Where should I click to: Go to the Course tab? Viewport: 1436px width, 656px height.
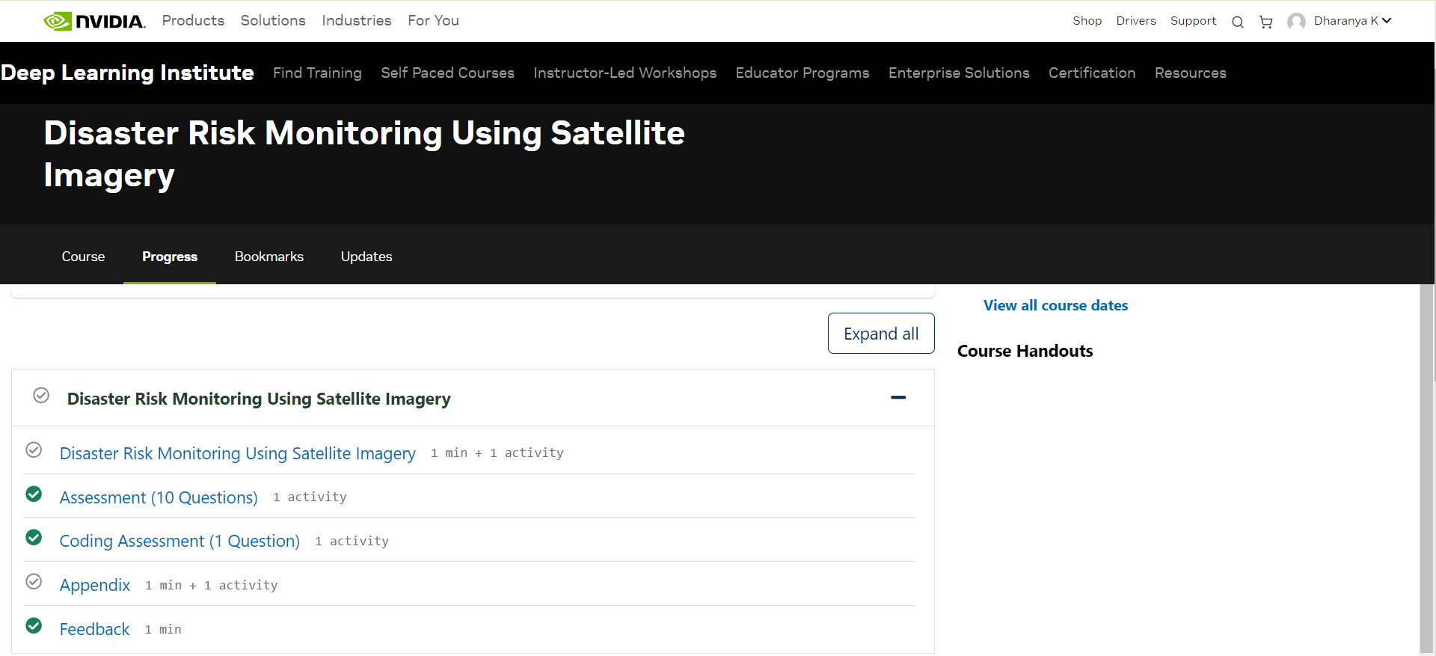[83, 257]
